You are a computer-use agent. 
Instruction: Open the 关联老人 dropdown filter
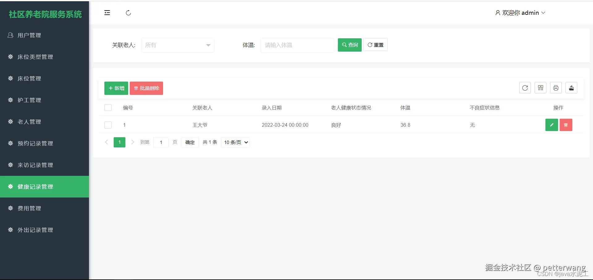coord(178,45)
